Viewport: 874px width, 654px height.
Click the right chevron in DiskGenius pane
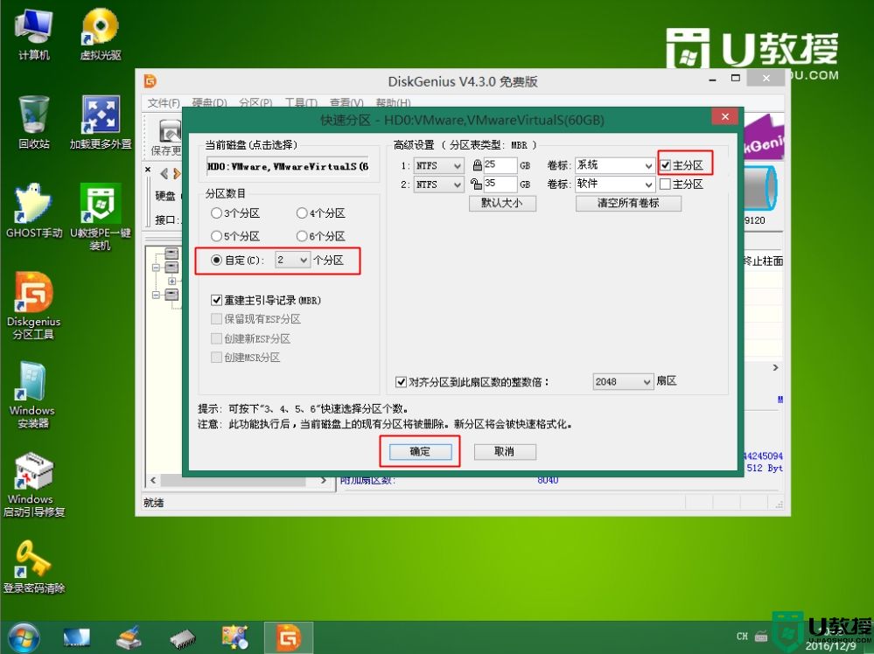click(x=775, y=368)
